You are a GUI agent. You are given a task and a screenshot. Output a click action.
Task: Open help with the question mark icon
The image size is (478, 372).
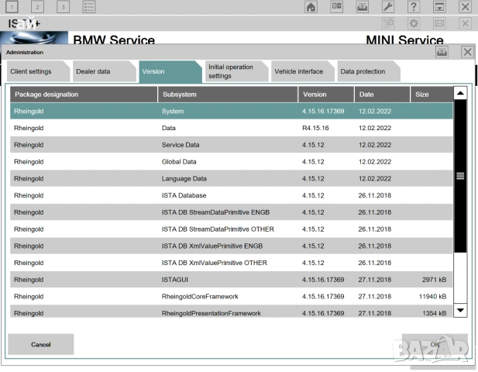point(414,7)
